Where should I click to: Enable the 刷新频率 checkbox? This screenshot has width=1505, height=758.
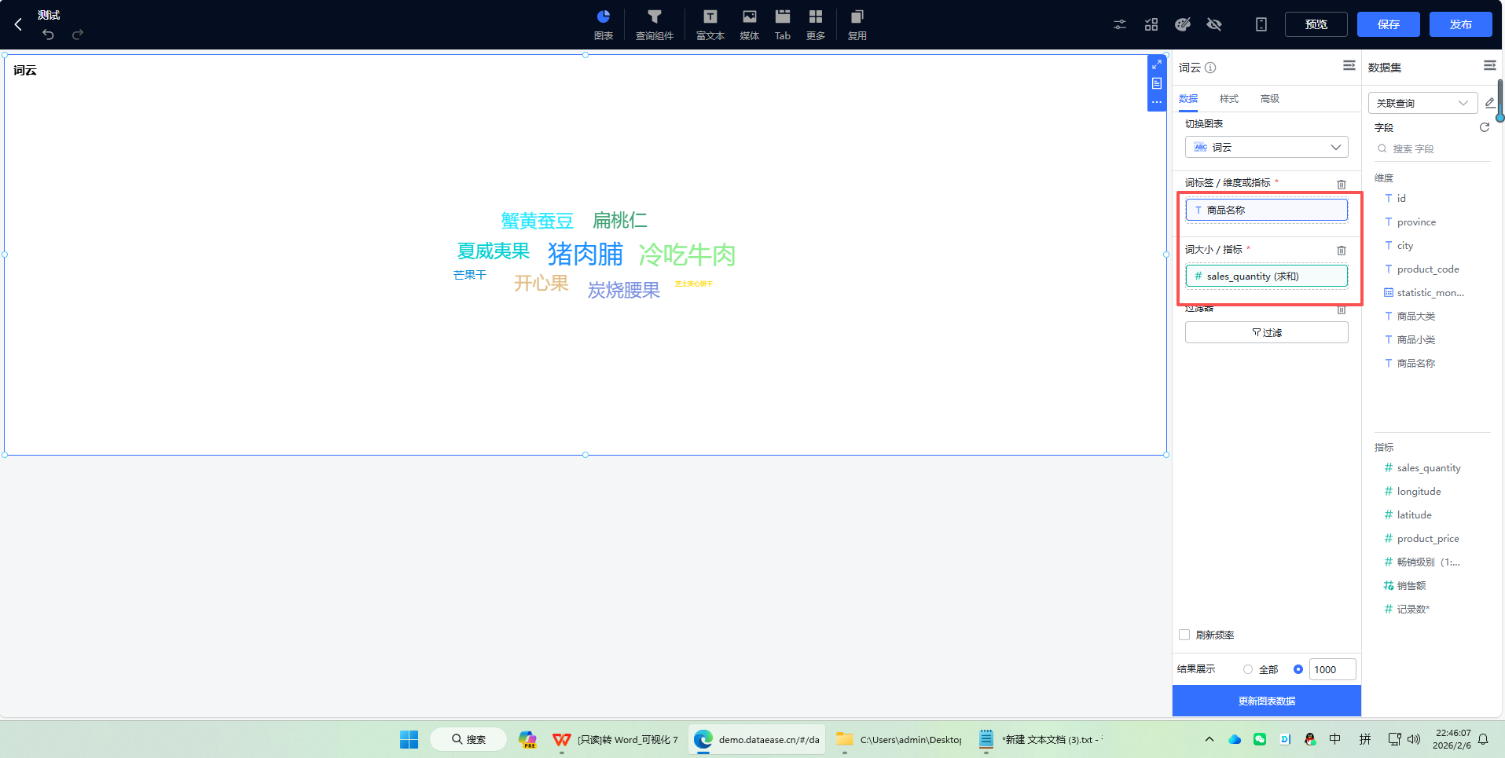(1185, 635)
